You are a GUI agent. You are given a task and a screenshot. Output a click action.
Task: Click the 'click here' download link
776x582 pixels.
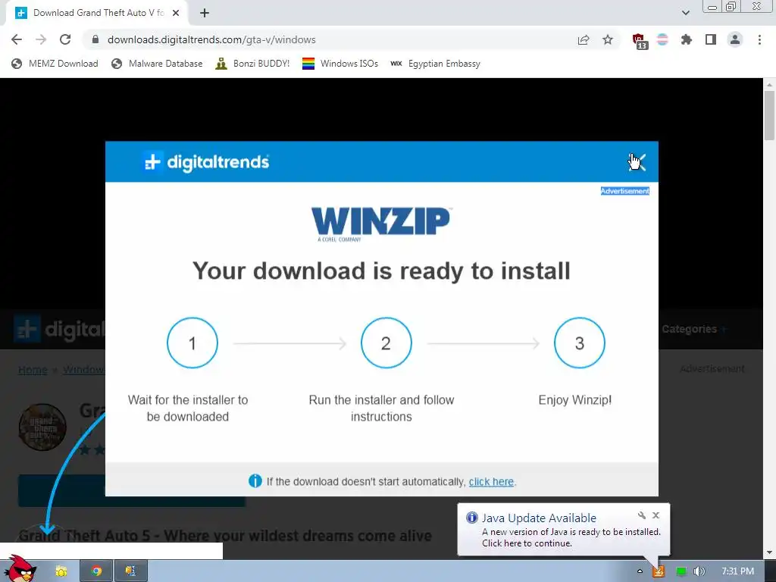pos(491,481)
